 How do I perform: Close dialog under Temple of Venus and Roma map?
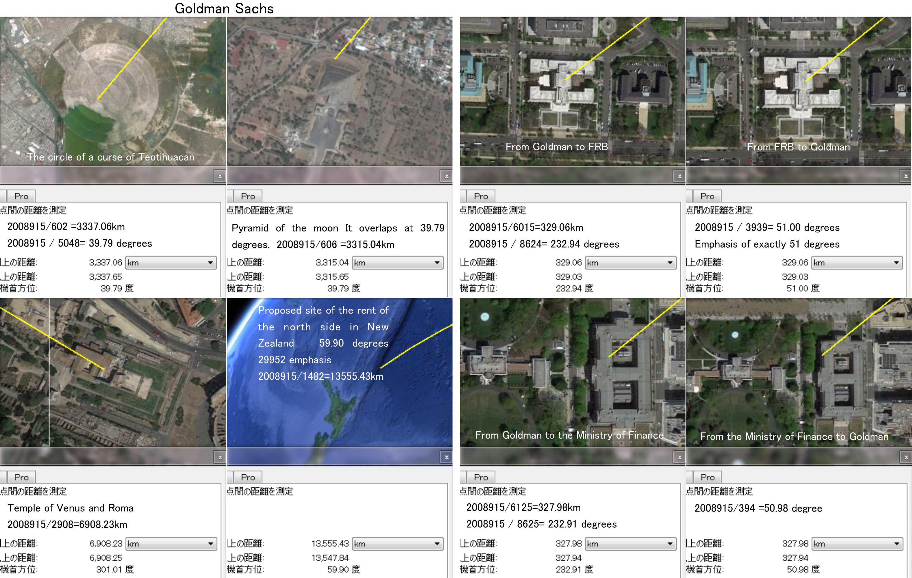click(220, 457)
